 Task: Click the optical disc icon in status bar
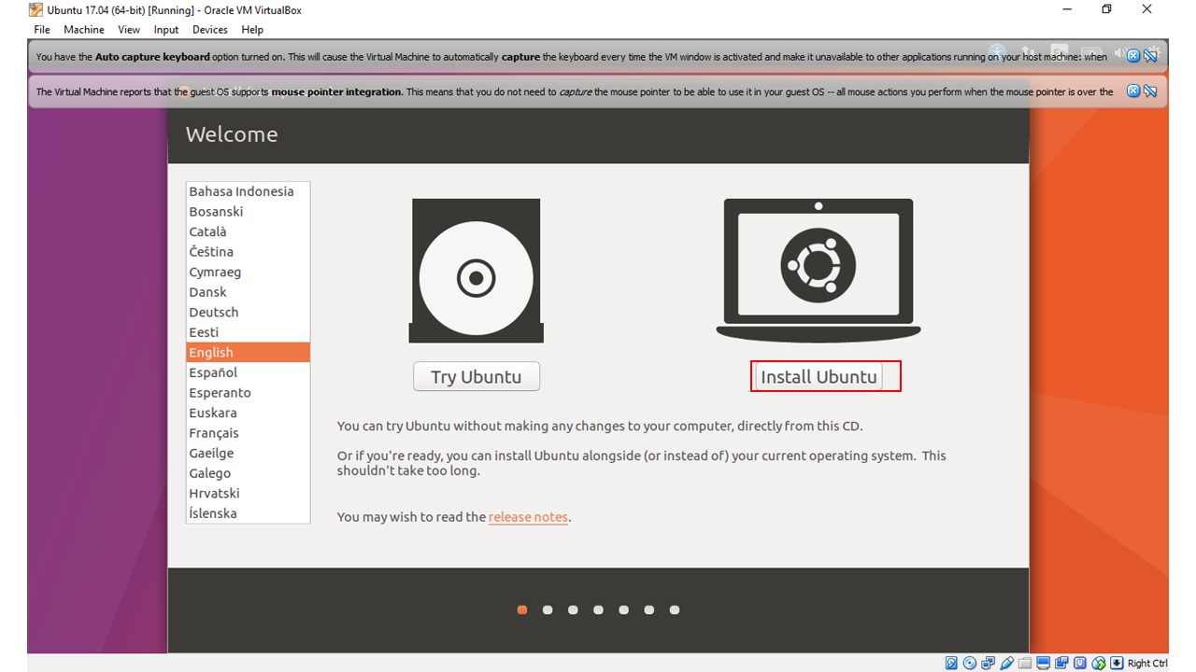970,664
